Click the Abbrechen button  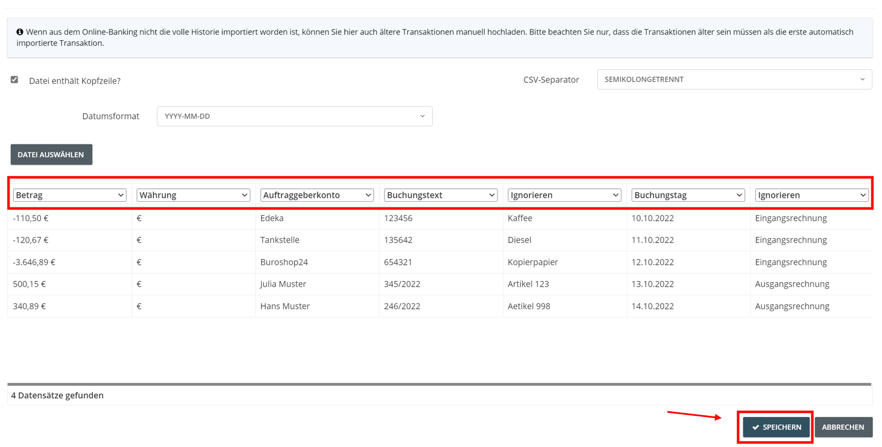843,427
